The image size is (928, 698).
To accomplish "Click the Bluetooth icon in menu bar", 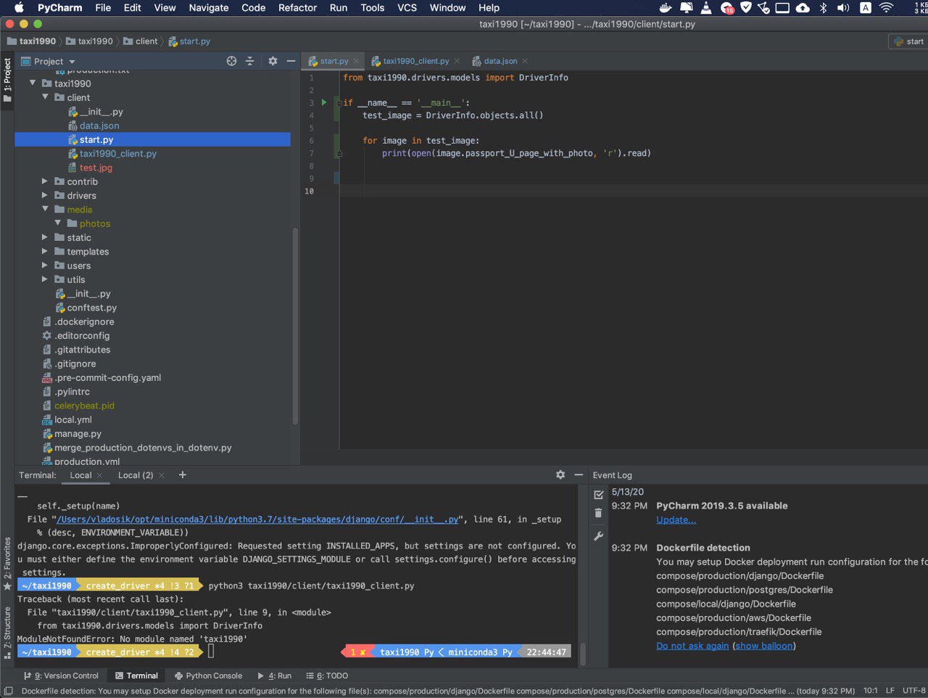I will (823, 8).
